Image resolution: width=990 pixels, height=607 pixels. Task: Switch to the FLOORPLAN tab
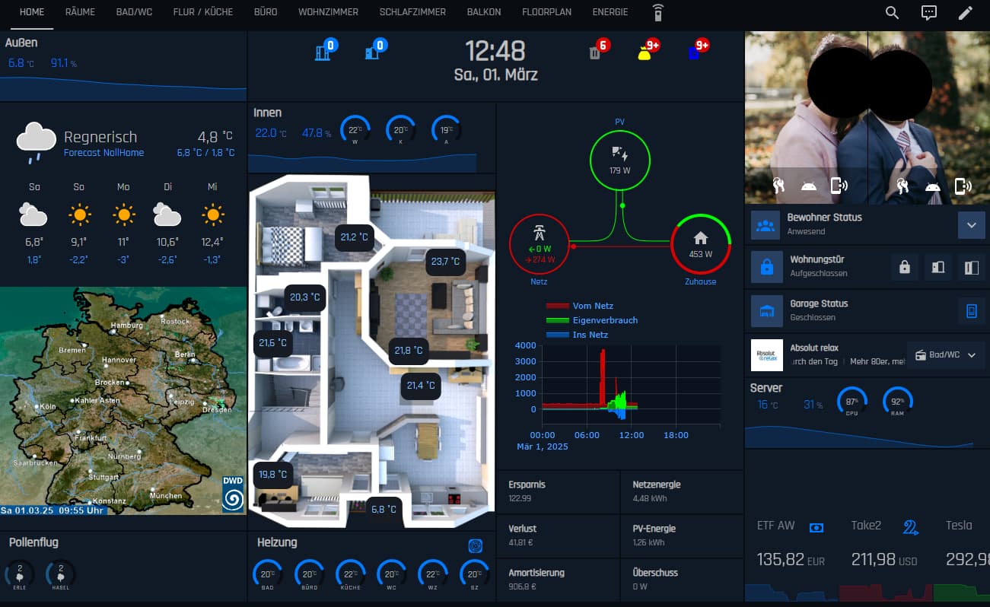(x=546, y=12)
